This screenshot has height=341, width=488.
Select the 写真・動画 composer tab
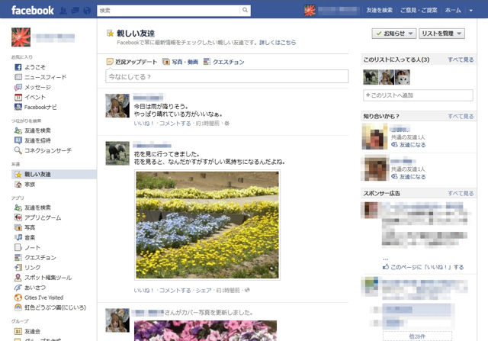click(x=180, y=62)
